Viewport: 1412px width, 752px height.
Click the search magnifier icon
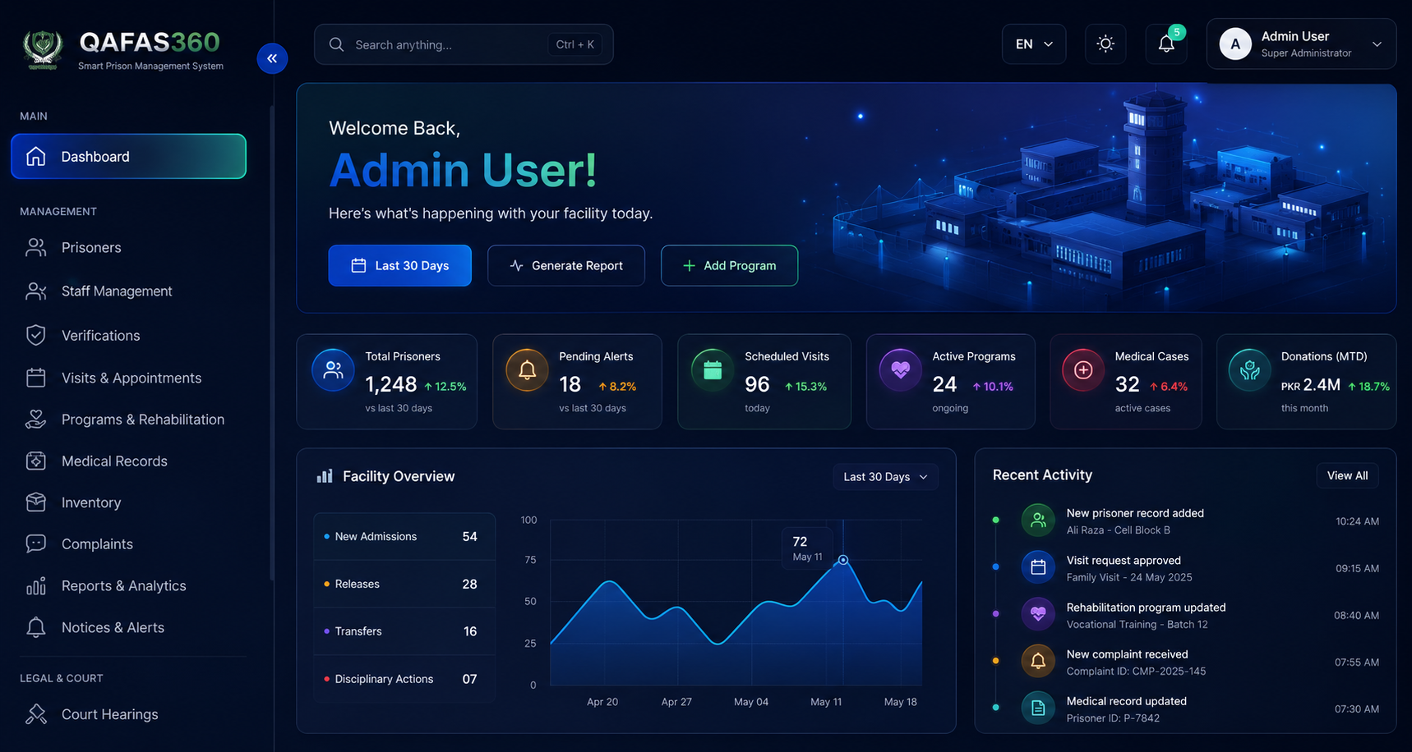(x=336, y=44)
